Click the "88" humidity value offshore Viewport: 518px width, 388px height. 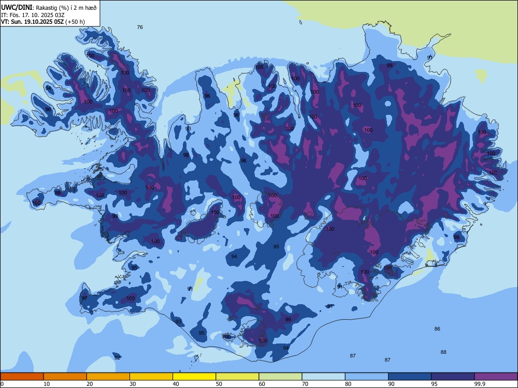click(443, 352)
